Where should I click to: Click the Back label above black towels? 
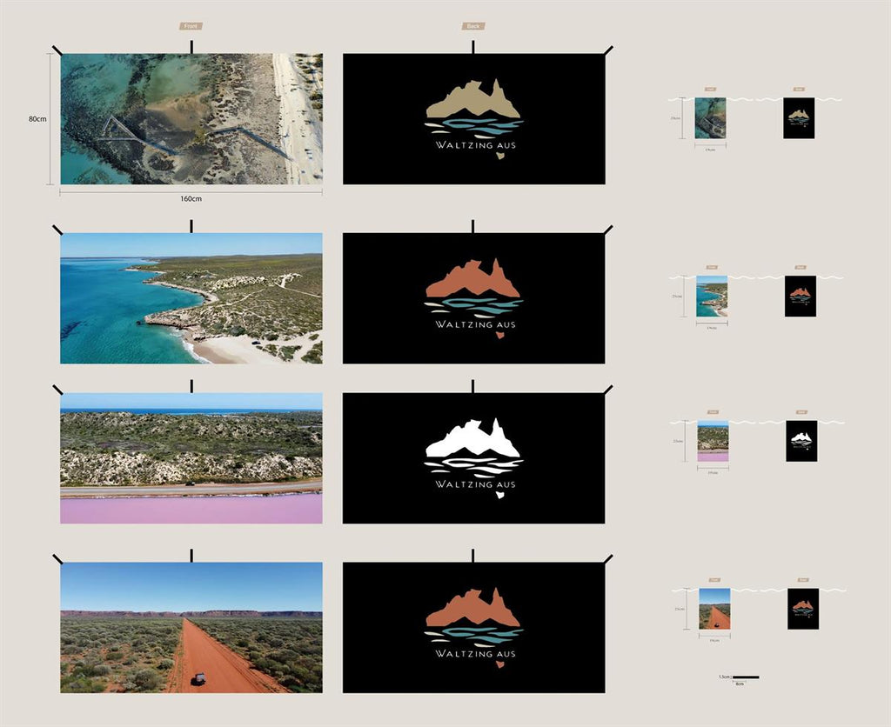[473, 27]
